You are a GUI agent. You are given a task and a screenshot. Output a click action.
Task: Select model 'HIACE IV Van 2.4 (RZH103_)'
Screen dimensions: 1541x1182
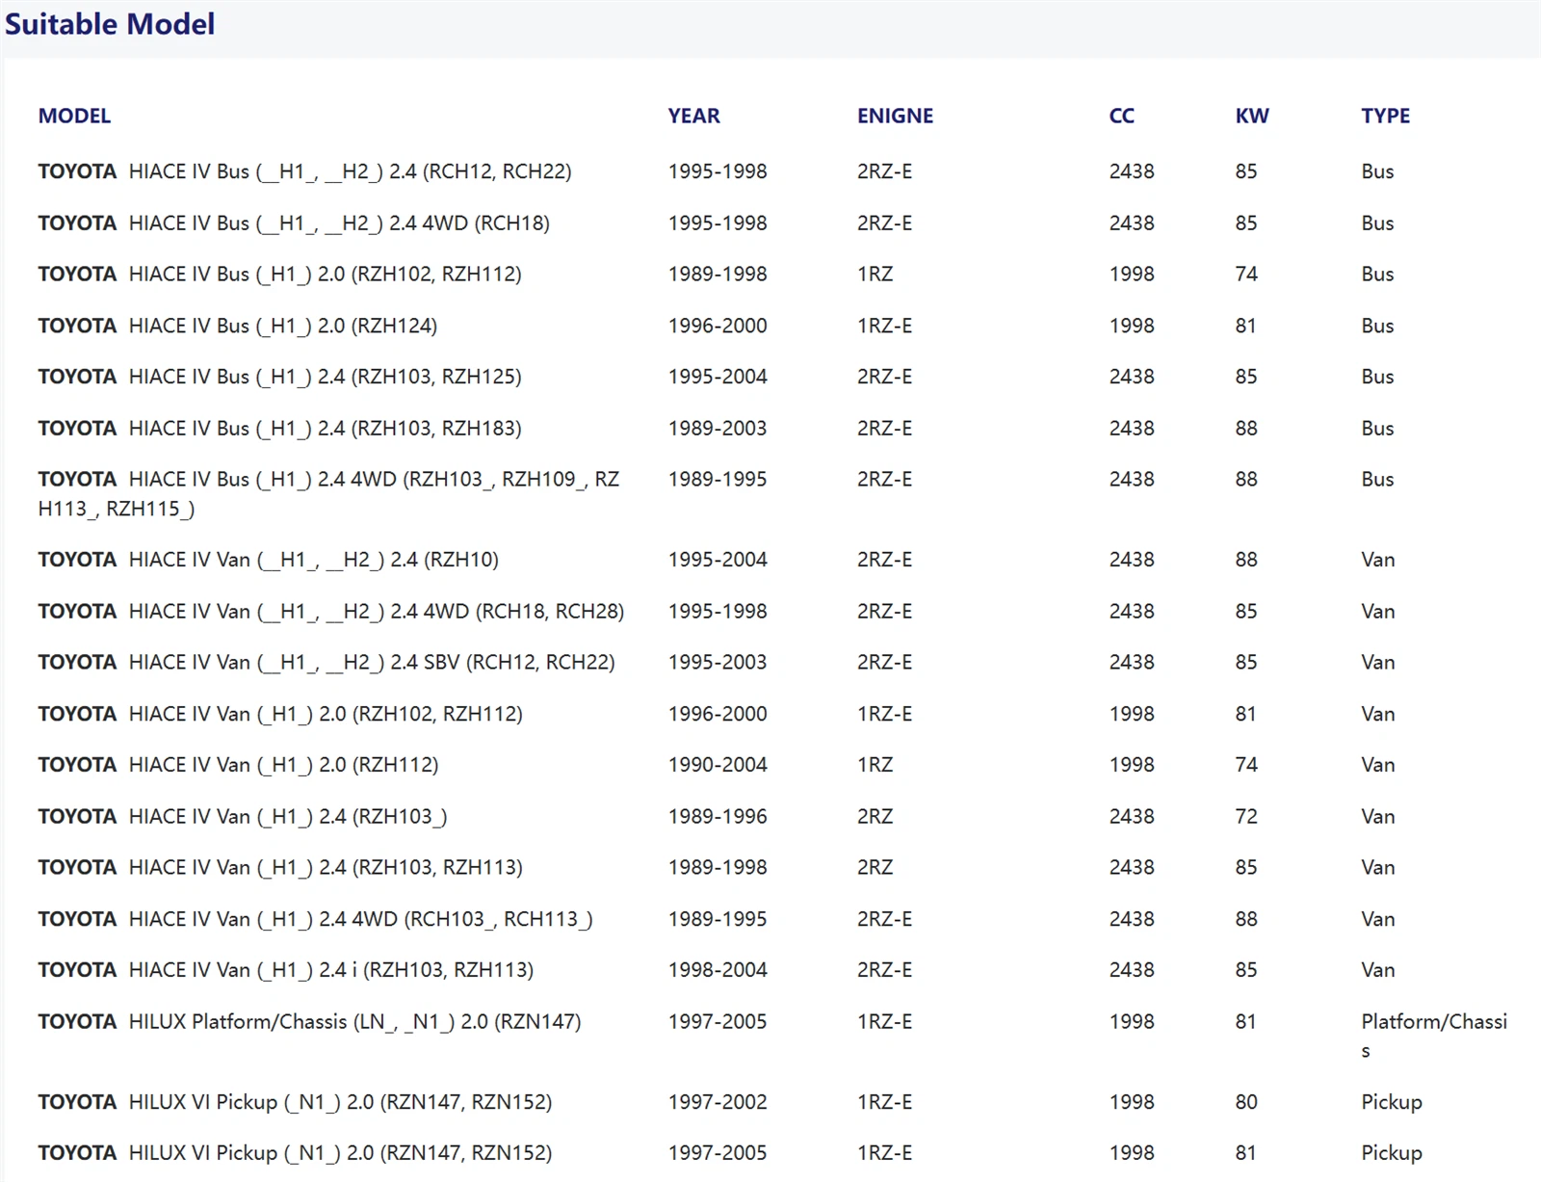[x=242, y=817]
